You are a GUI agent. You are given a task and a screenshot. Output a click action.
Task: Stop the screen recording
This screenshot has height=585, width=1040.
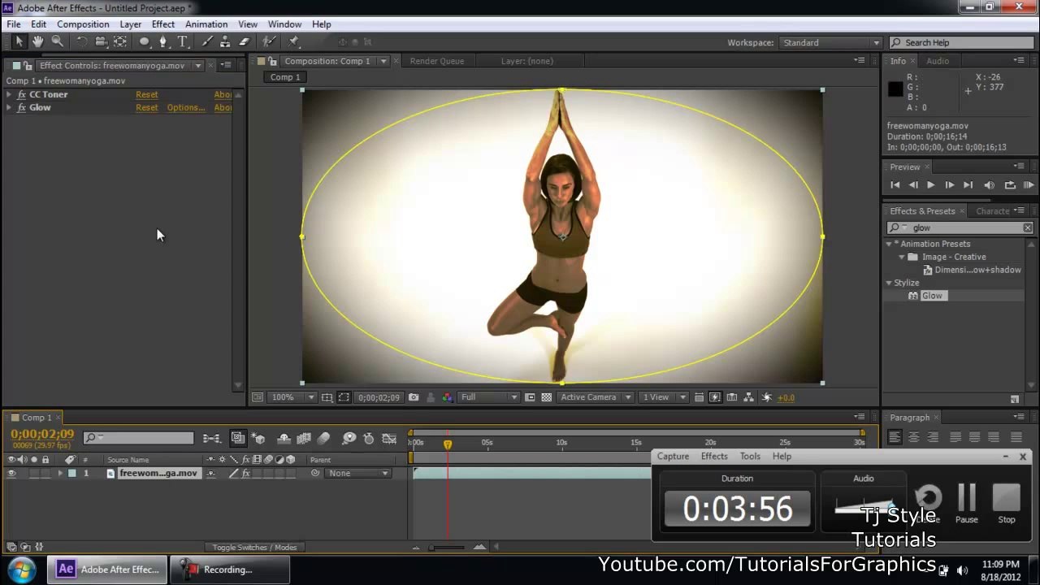(x=1007, y=504)
